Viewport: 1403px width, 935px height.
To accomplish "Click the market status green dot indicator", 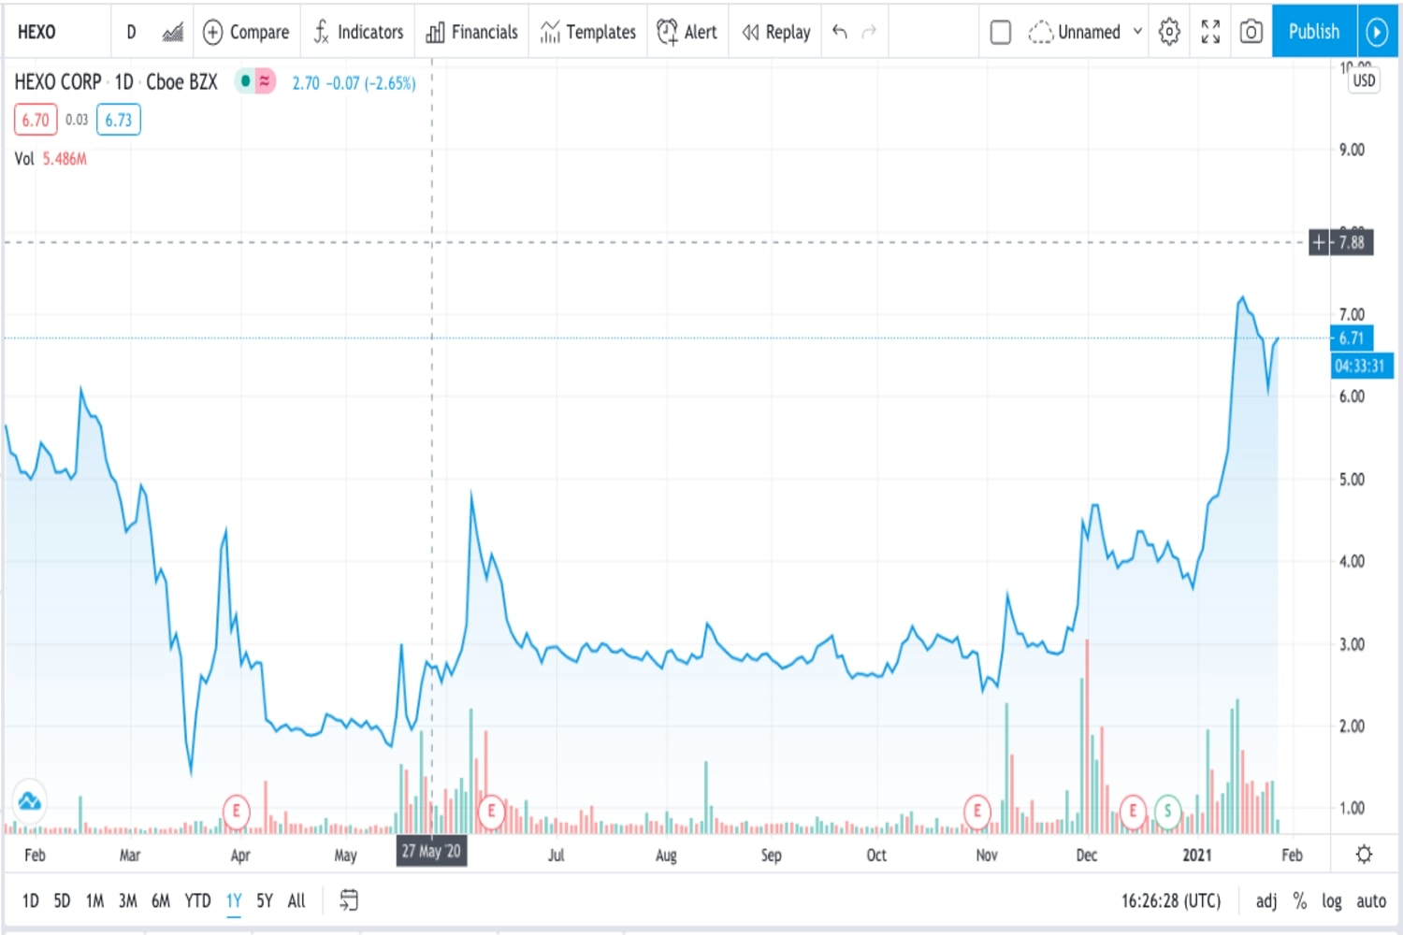I will click(245, 81).
